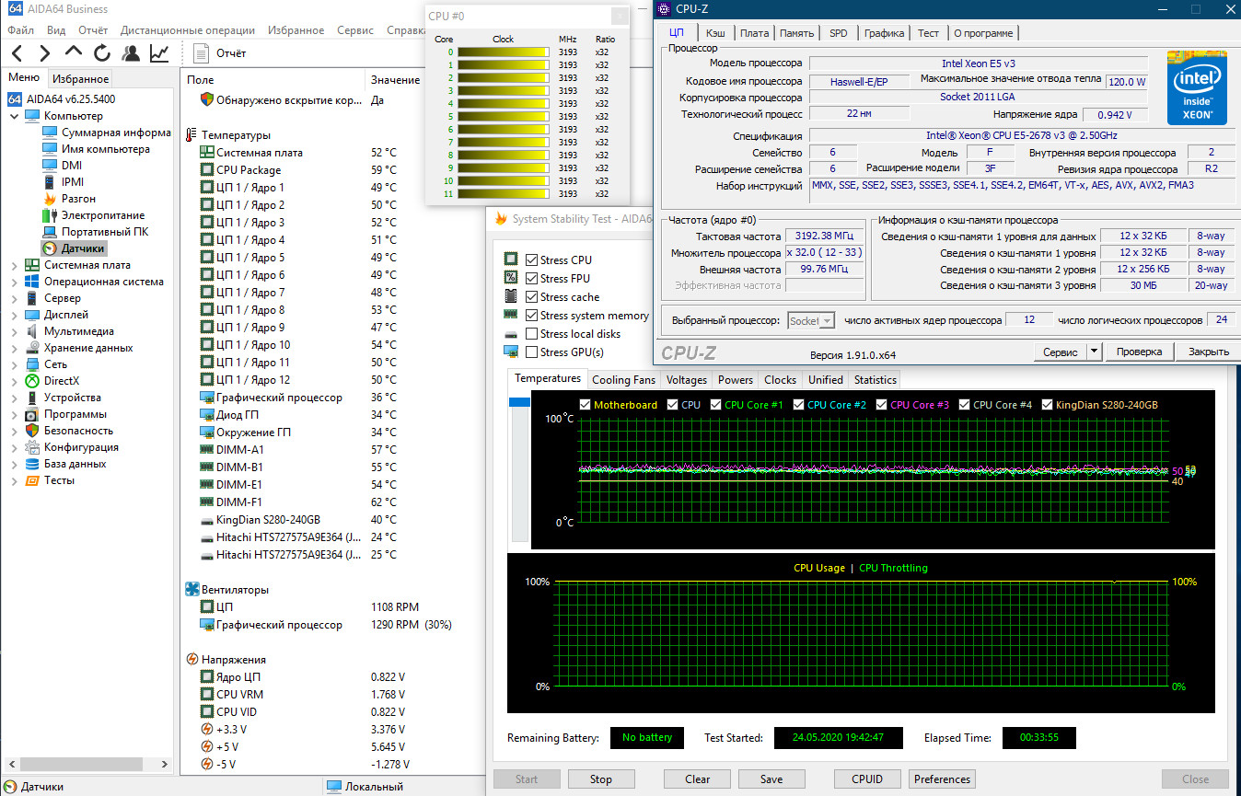Image resolution: width=1241 pixels, height=796 pixels.
Task: Open AIDA64 graph chart toolbar icon
Action: (x=159, y=53)
